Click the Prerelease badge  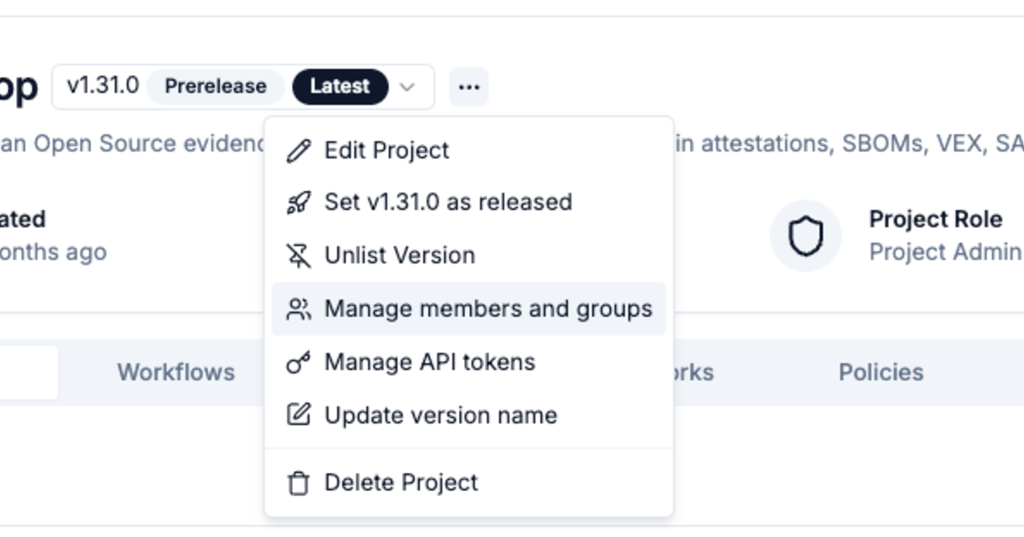[215, 87]
